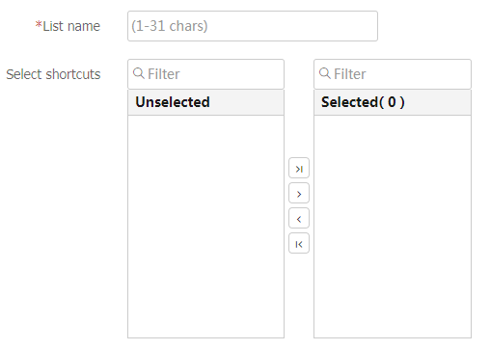Click the red required asterisk marker
Image resolution: width=490 pixels, height=350 pixels.
tap(39, 24)
